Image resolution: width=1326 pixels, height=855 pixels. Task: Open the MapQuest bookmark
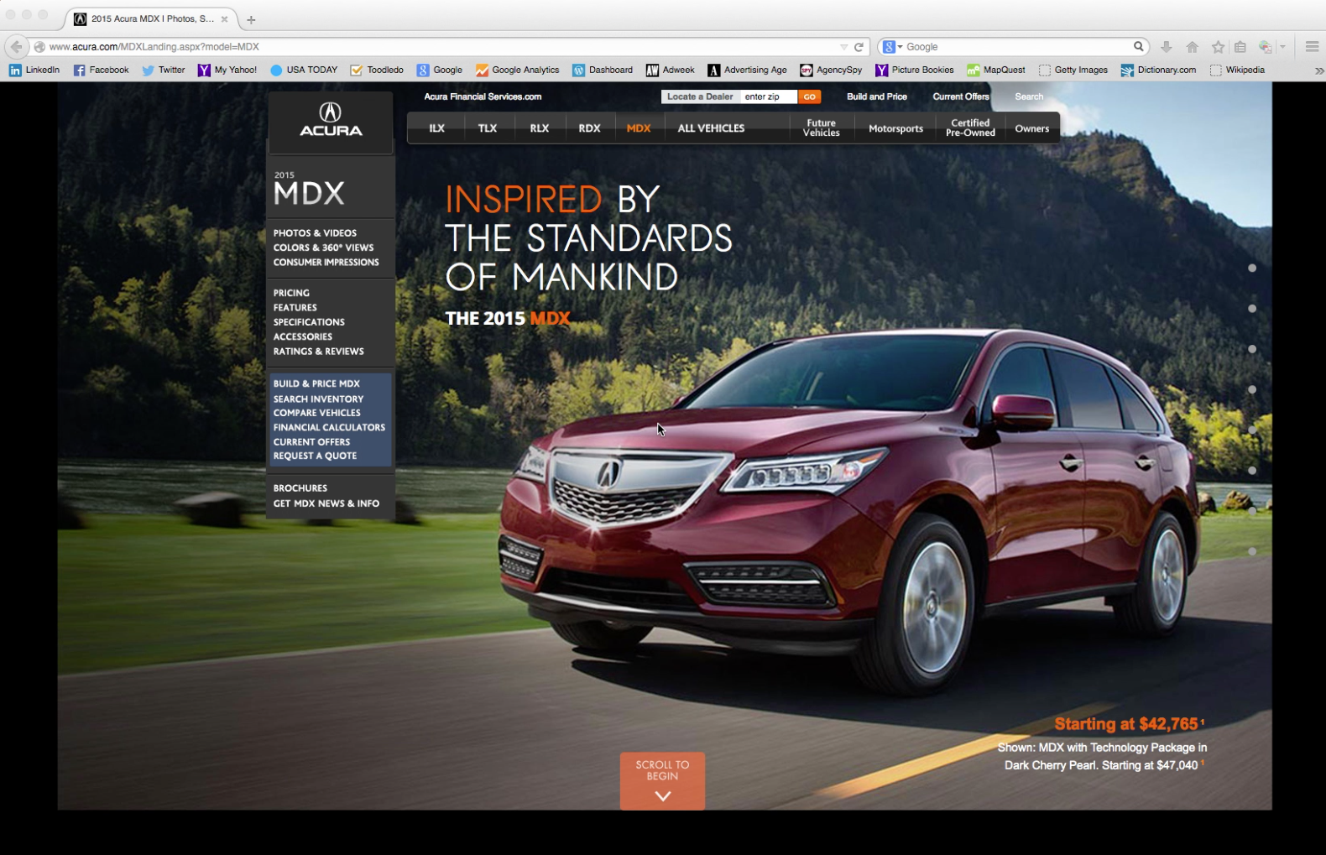tap(995, 70)
